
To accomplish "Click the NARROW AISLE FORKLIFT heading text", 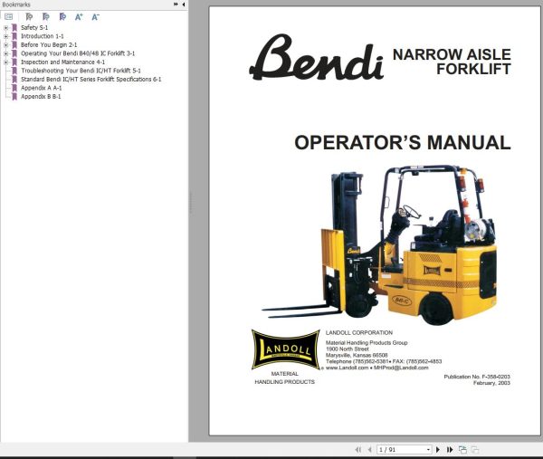I will pos(452,62).
